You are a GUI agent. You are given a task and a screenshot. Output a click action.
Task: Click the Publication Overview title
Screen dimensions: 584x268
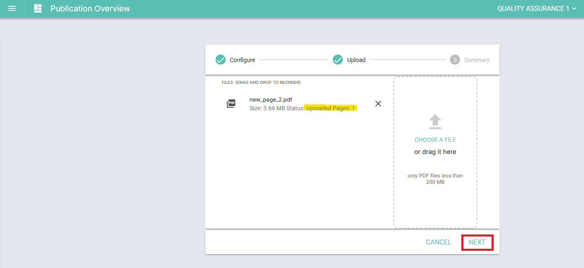pyautogui.click(x=90, y=8)
